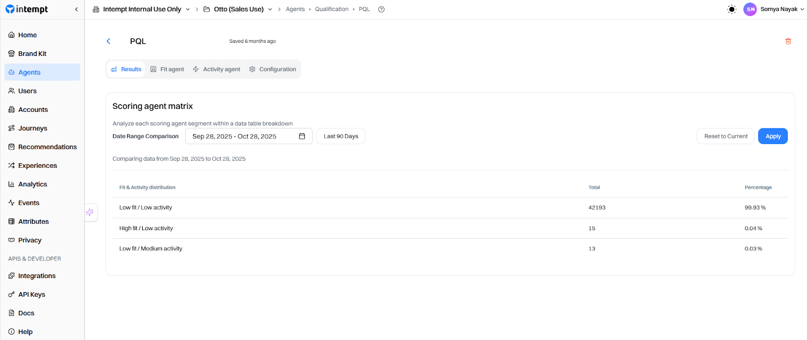Click the Last 90 Days button

point(340,136)
